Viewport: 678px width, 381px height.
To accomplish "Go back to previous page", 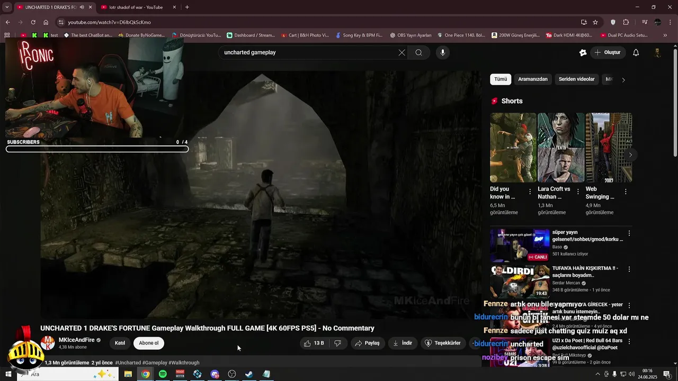I will click(x=7, y=22).
